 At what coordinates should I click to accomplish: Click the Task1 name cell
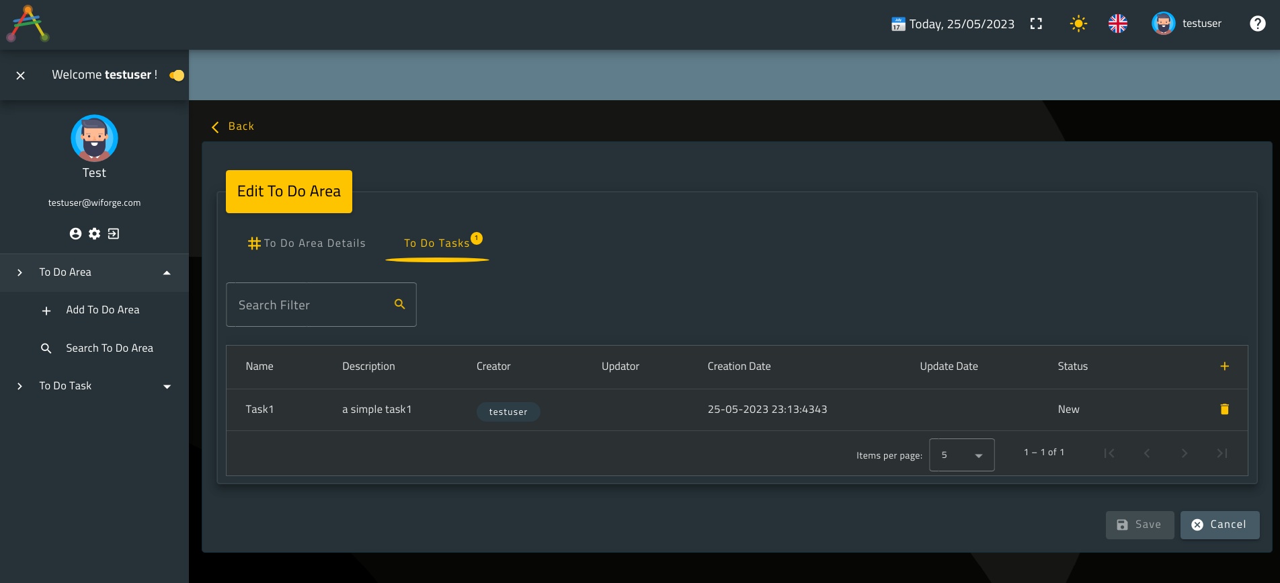pyautogui.click(x=259, y=410)
